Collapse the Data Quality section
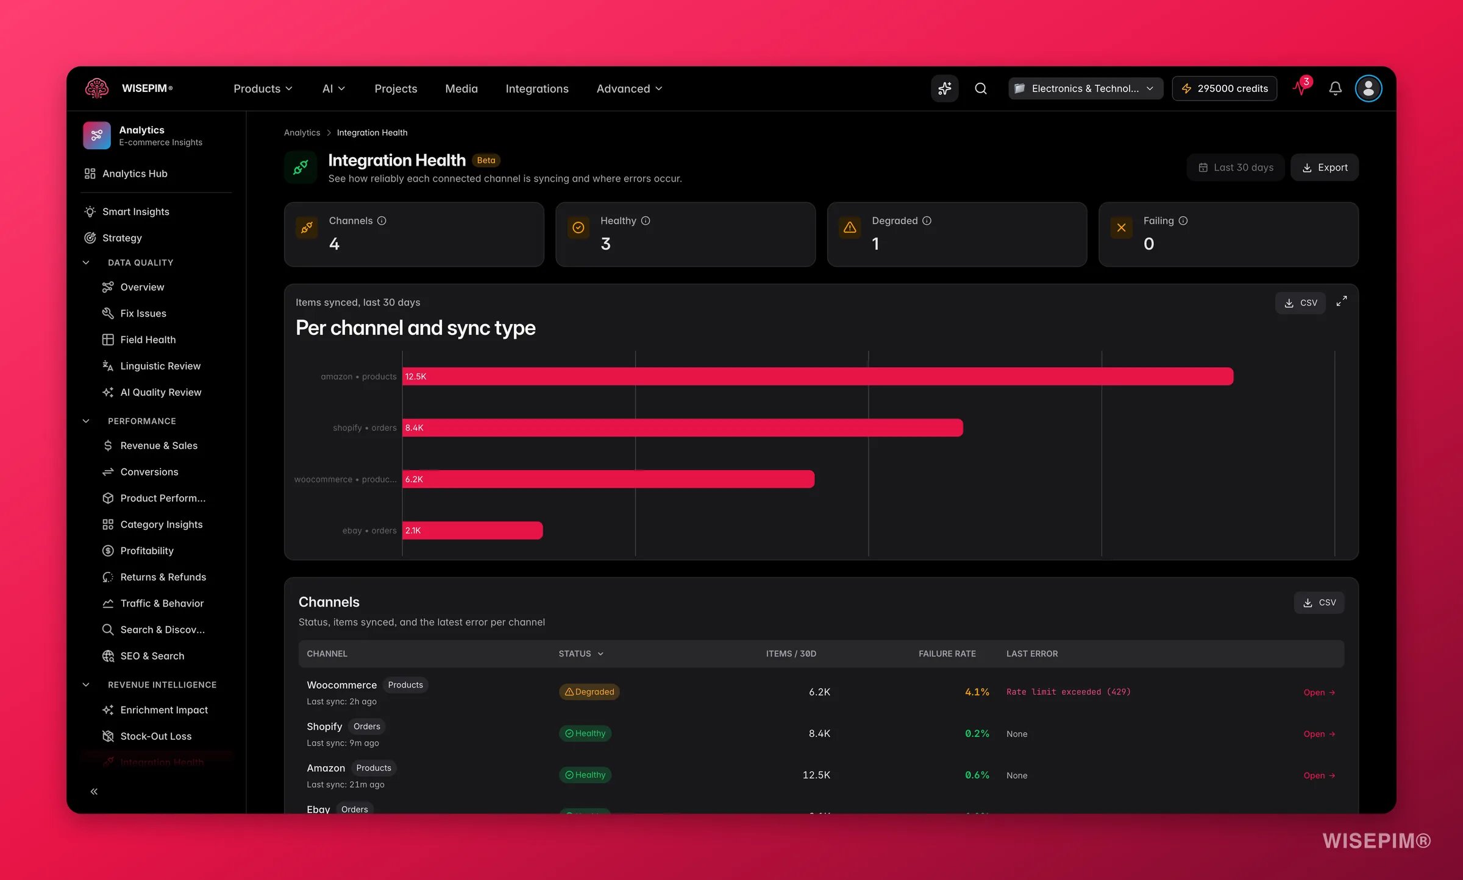The width and height of the screenshot is (1463, 880). (86, 262)
